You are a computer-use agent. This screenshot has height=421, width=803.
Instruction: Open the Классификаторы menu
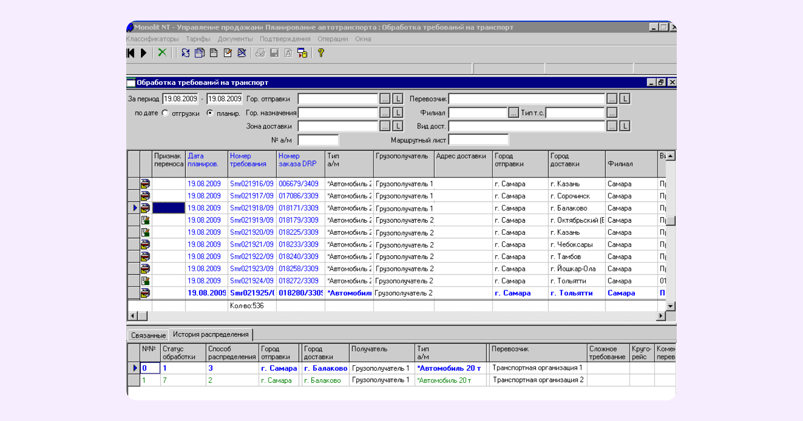[153, 39]
